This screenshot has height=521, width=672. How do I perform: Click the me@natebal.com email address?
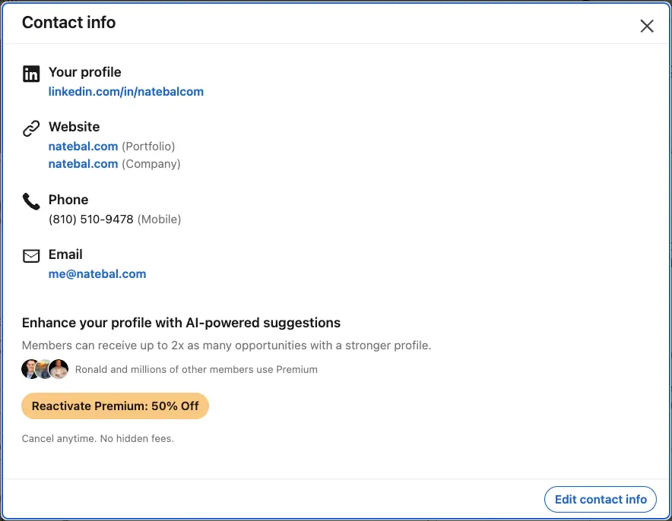(97, 274)
